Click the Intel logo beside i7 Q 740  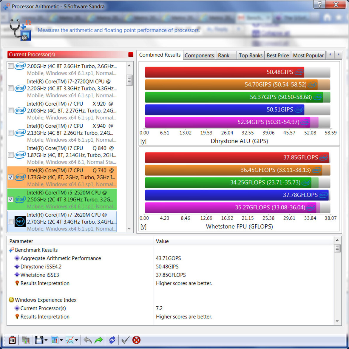20,177
